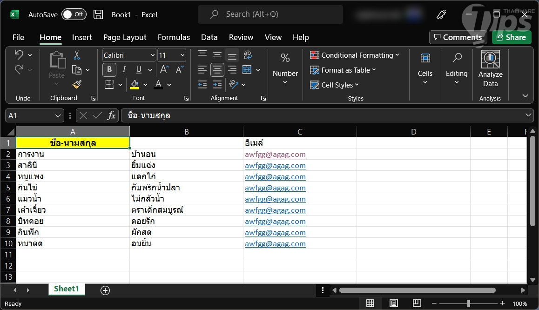Toggle Bold formatting button
Screen dimensions: 539x310
[109, 70]
